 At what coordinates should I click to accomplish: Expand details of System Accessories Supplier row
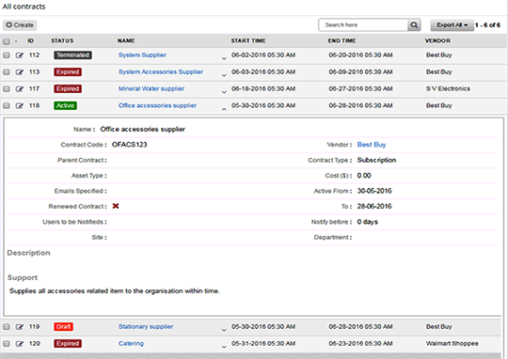coord(224,75)
